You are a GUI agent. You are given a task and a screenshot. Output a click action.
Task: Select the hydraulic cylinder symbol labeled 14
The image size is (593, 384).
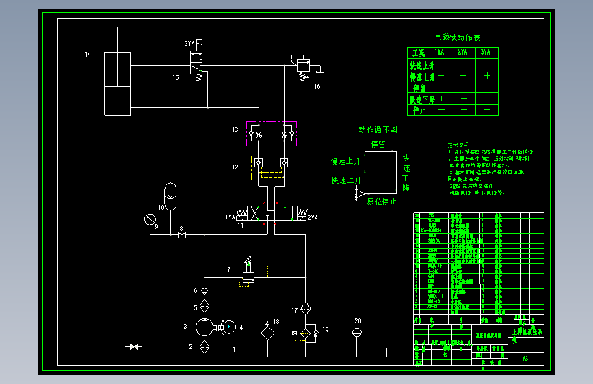[x=117, y=83]
